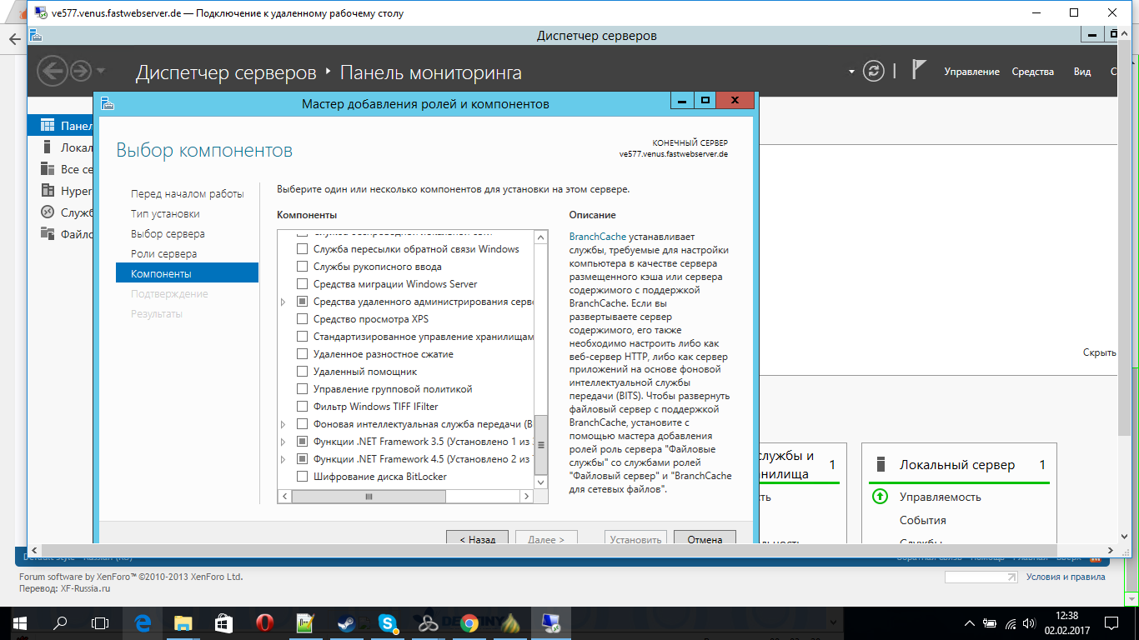
Task: Open 'Вид' menu in Server Manager
Action: point(1082,72)
